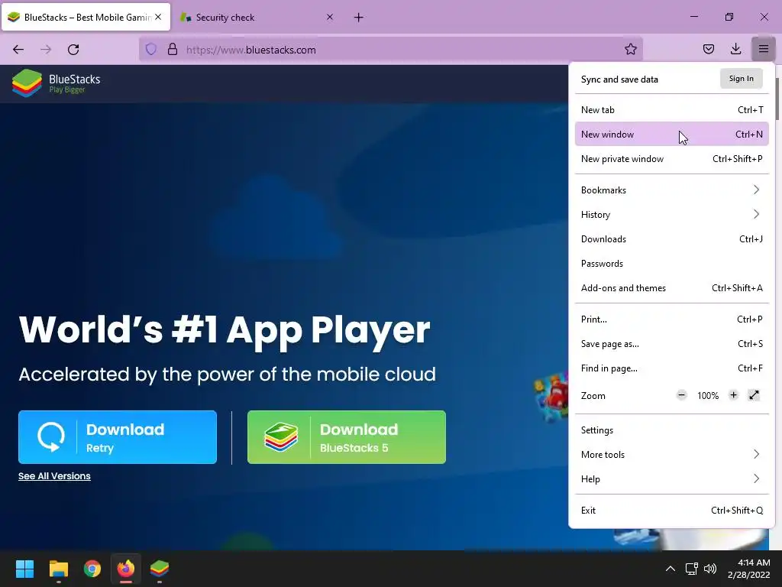Choose New window in the menu
This screenshot has height=587, width=782.
tap(672, 135)
